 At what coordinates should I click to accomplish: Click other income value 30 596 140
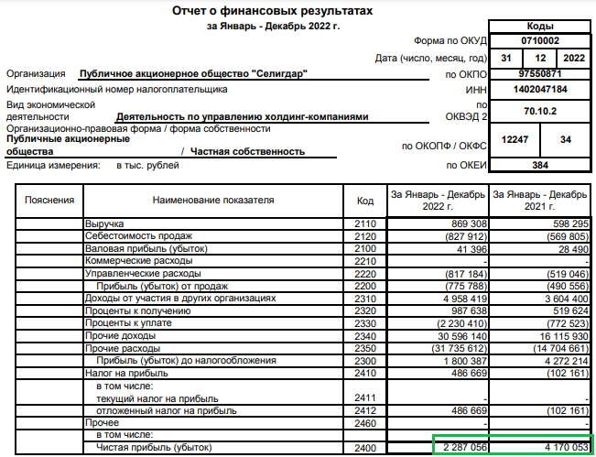click(462, 336)
